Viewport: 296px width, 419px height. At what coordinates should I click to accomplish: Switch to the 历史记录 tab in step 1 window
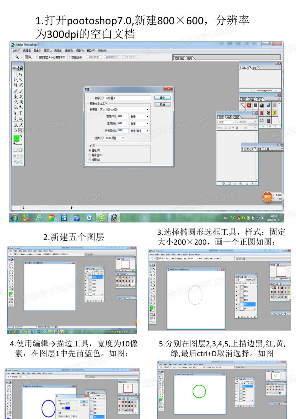click(x=249, y=149)
